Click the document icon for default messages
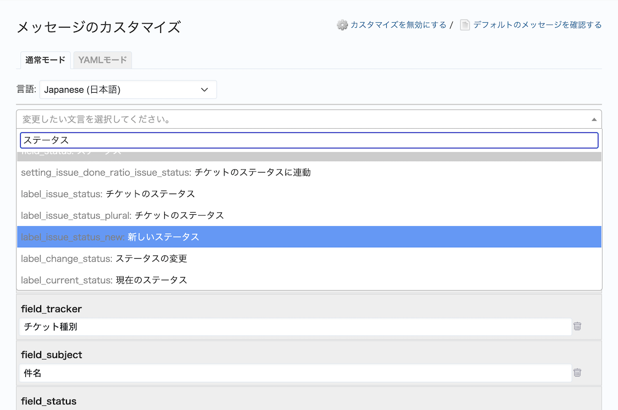Image resolution: width=618 pixels, height=410 pixels. click(x=465, y=25)
